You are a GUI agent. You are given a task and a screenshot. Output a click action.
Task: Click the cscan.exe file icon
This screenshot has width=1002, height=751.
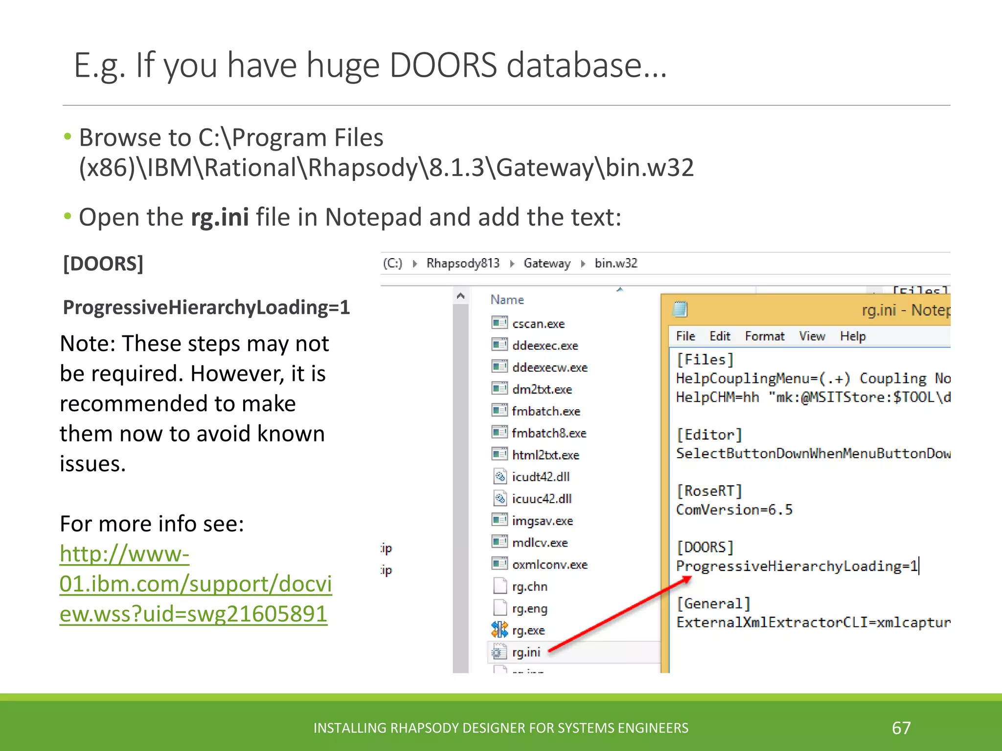pos(499,323)
